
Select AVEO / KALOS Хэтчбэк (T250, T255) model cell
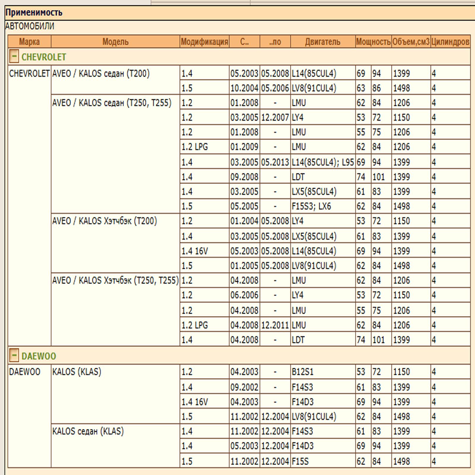tap(115, 280)
